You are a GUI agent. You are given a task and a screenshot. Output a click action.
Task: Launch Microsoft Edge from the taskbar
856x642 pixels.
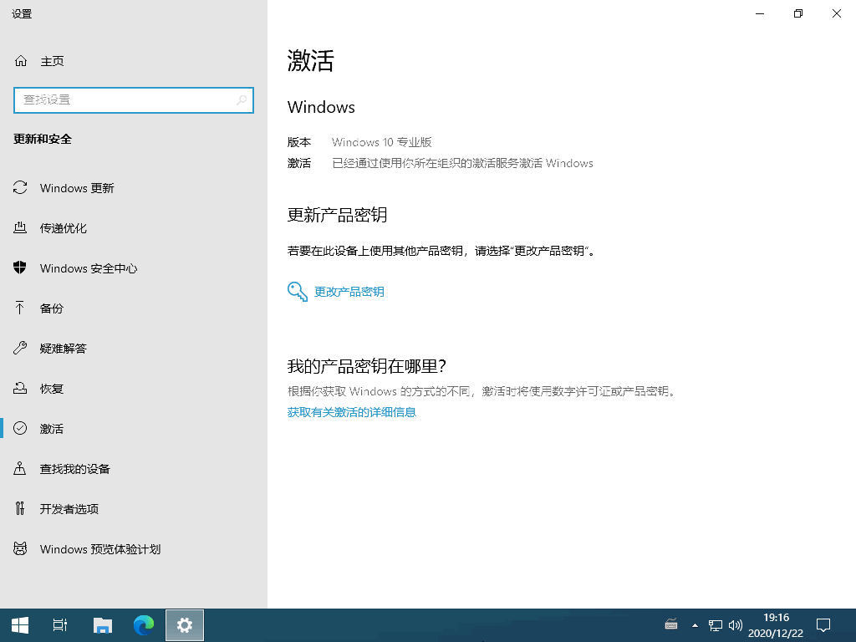[144, 625]
